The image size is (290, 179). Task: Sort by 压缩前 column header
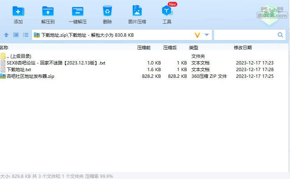pos(144,48)
